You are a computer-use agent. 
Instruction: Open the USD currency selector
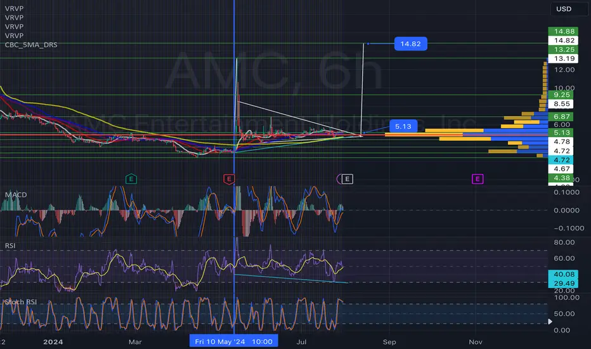(569, 9)
